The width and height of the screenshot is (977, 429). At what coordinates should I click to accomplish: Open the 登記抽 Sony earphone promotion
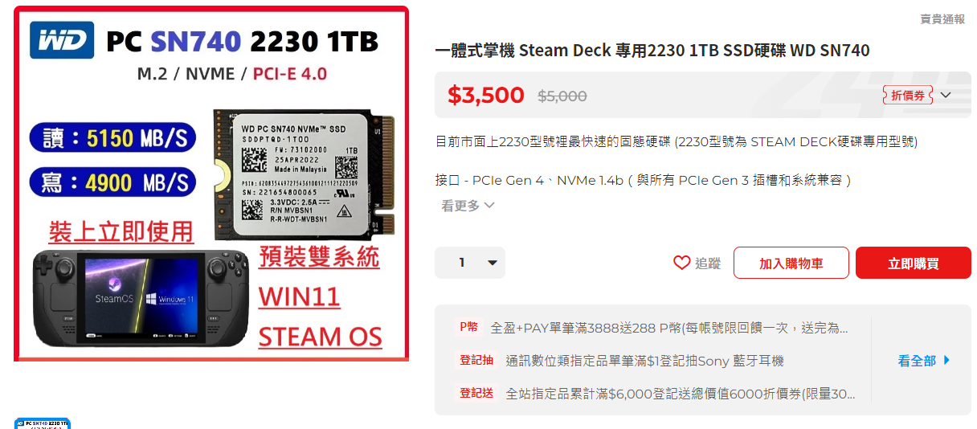click(644, 361)
